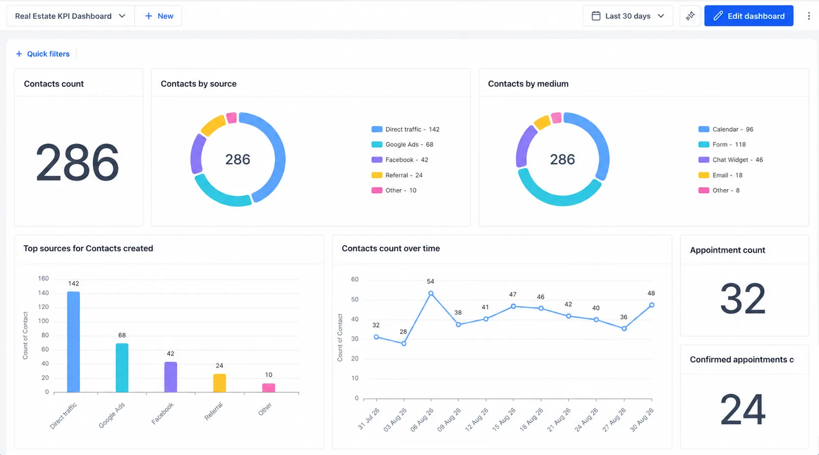The image size is (819, 455).
Task: Toggle the Referral legend swatch
Action: [x=377, y=175]
